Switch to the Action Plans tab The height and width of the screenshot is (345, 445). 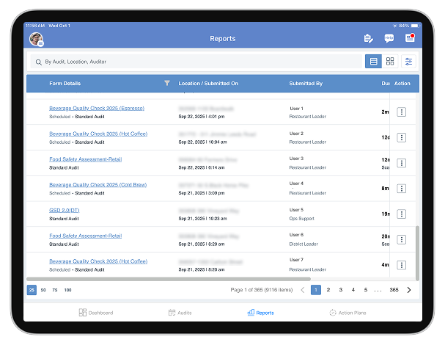[x=347, y=313]
